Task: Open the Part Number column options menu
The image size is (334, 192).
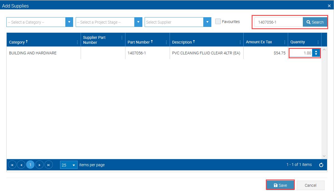Action: (166, 42)
